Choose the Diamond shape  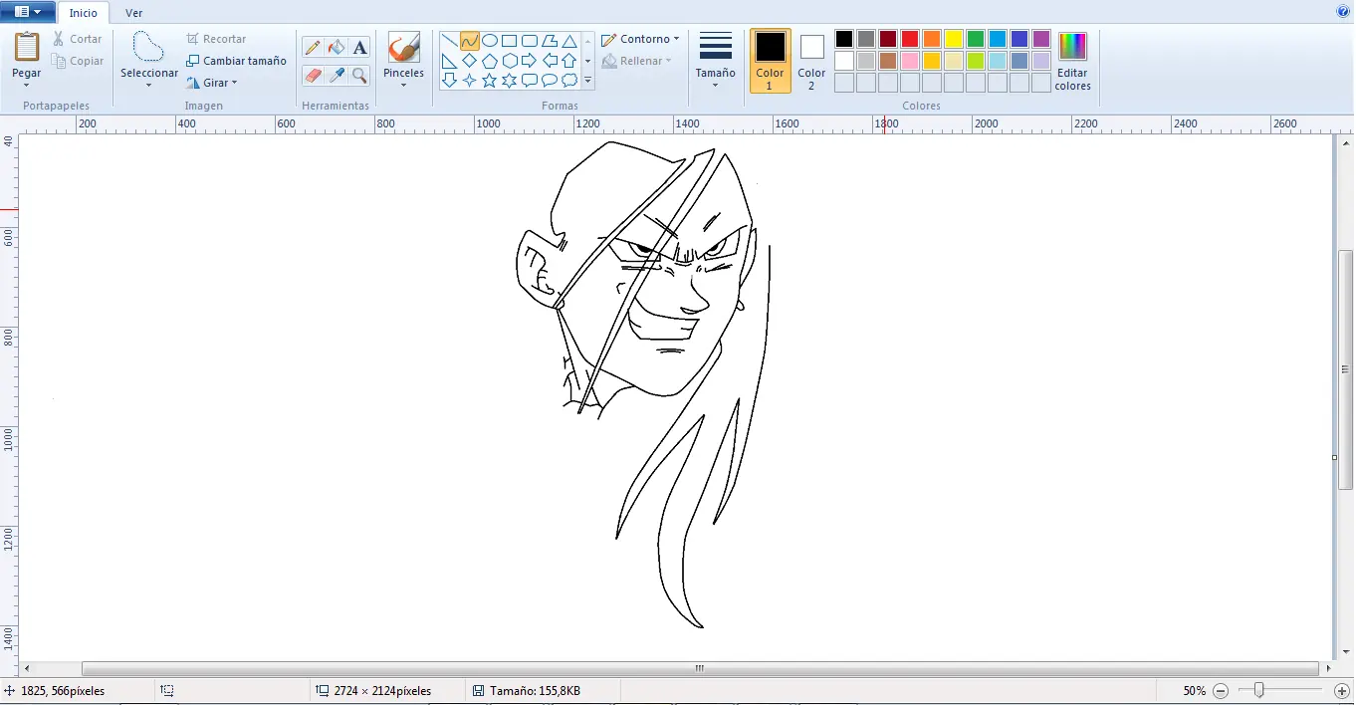pos(470,61)
